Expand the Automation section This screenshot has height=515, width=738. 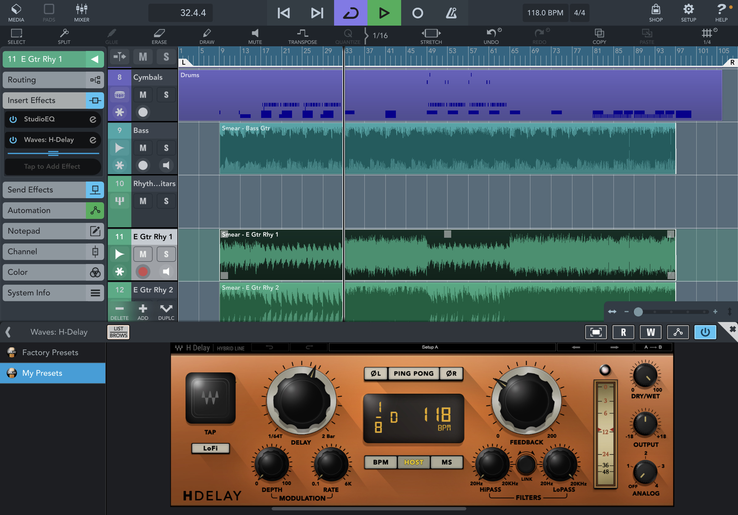[x=53, y=210]
